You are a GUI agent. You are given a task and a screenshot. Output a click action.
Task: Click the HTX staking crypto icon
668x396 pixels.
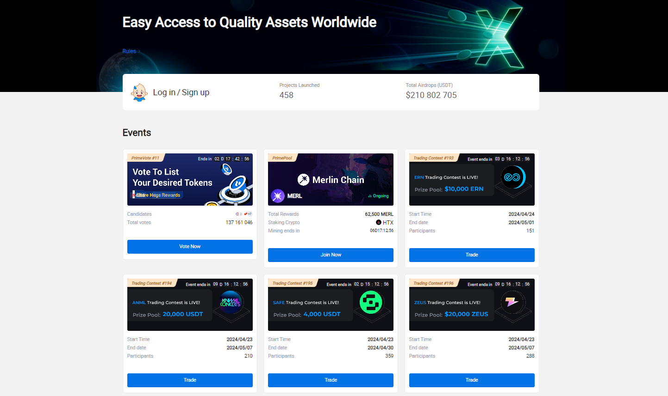[379, 223]
